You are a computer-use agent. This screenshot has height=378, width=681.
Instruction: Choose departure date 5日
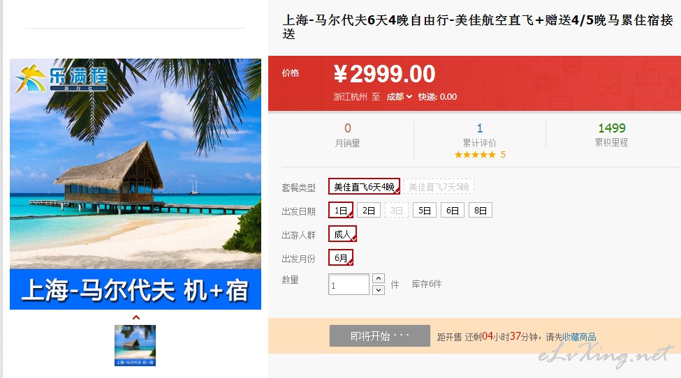[x=425, y=210]
